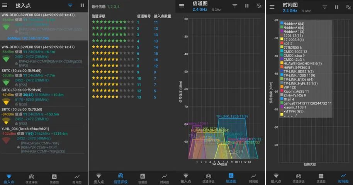Open 信道评级 from the 时间图 screen's bottom bar
This screenshot has width=353, height=185.
(299, 178)
